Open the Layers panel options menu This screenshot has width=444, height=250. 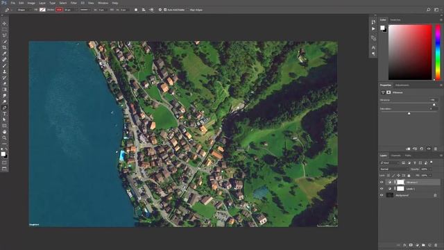(441, 156)
